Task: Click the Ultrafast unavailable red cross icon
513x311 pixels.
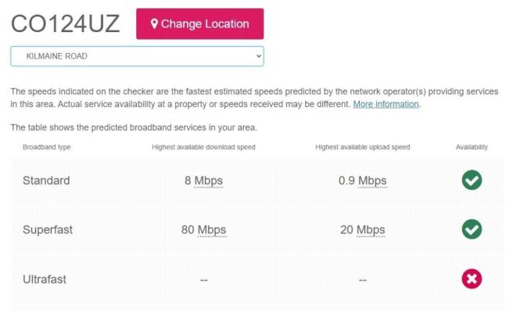Action: tap(472, 279)
